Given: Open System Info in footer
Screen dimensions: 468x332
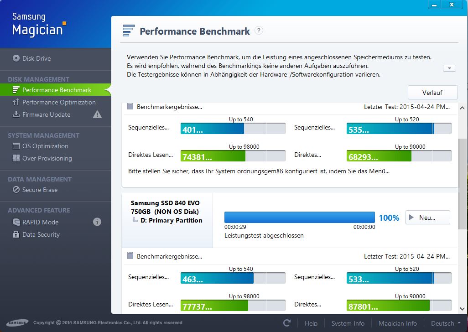Looking at the screenshot, I should pos(348,323).
